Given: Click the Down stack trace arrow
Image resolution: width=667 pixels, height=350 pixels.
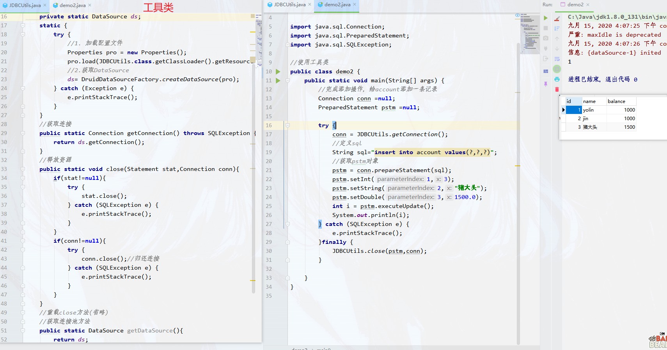Looking at the screenshot, I should 557,49.
